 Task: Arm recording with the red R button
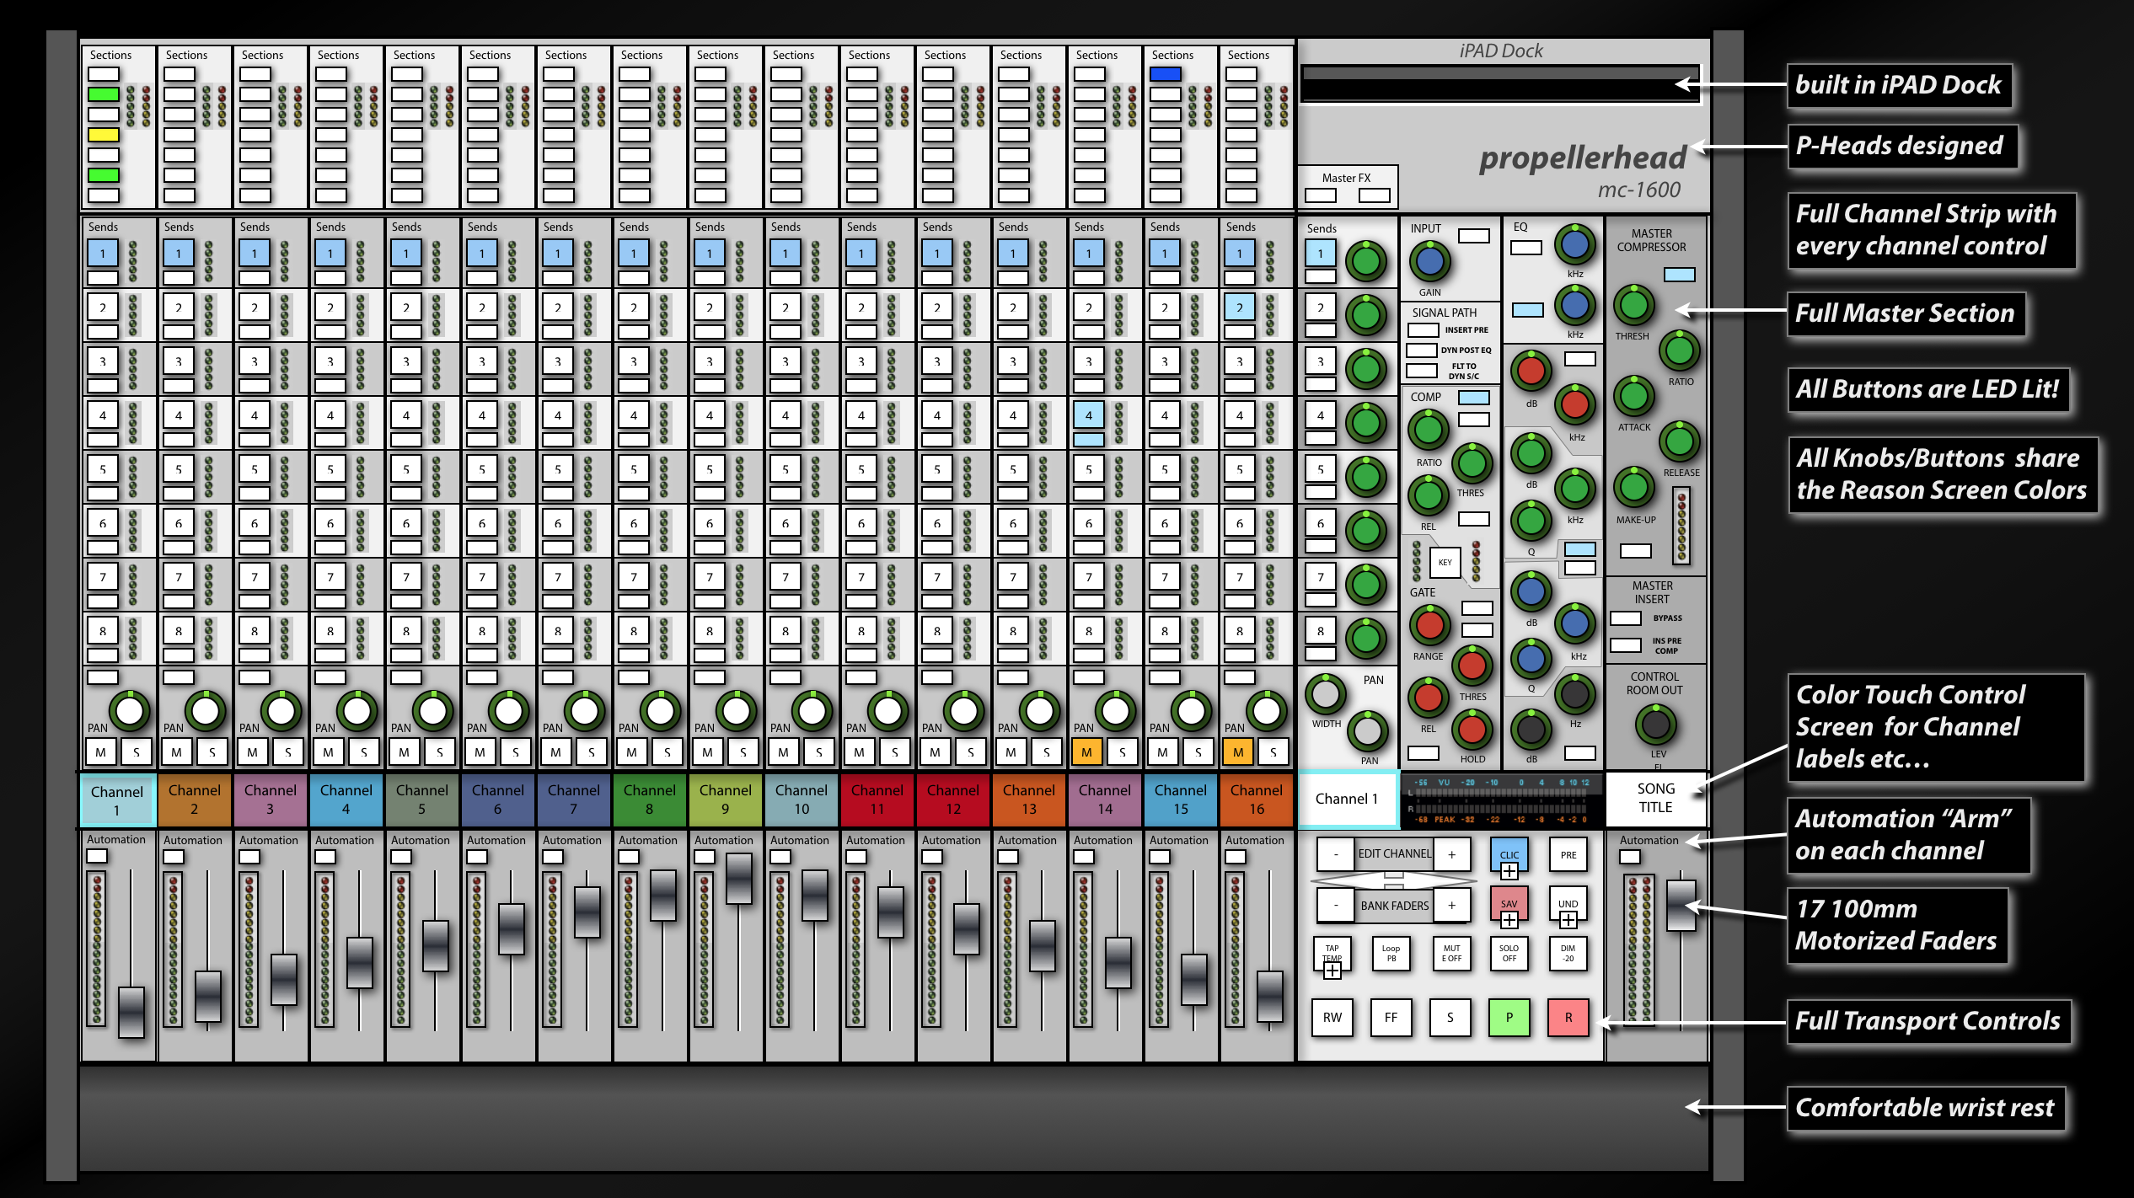[x=1568, y=1017]
